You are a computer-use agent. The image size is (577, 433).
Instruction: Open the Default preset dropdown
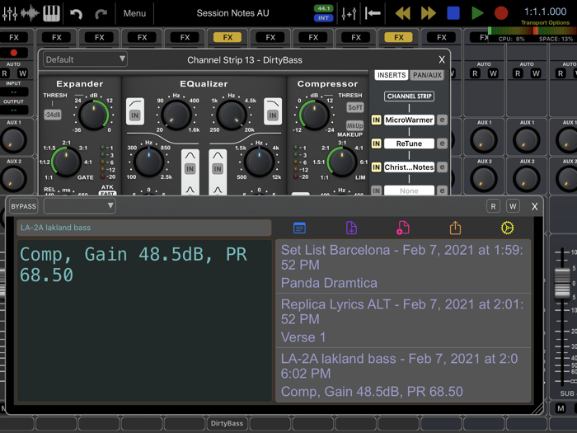85,59
